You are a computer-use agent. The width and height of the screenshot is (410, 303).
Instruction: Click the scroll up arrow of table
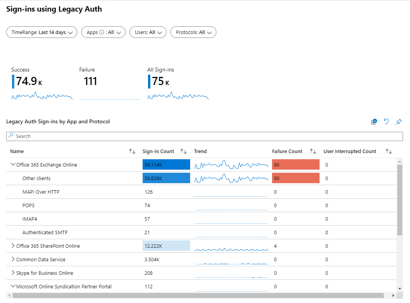coord(400,162)
